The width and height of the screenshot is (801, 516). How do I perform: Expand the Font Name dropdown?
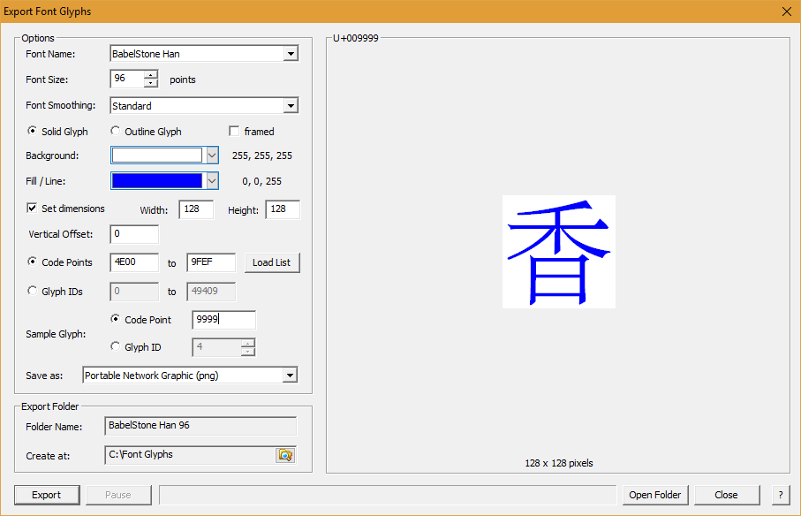[x=291, y=54]
